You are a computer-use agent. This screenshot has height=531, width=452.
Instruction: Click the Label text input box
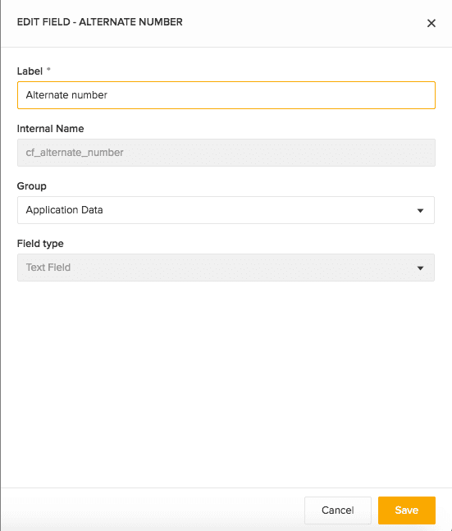[x=226, y=95]
